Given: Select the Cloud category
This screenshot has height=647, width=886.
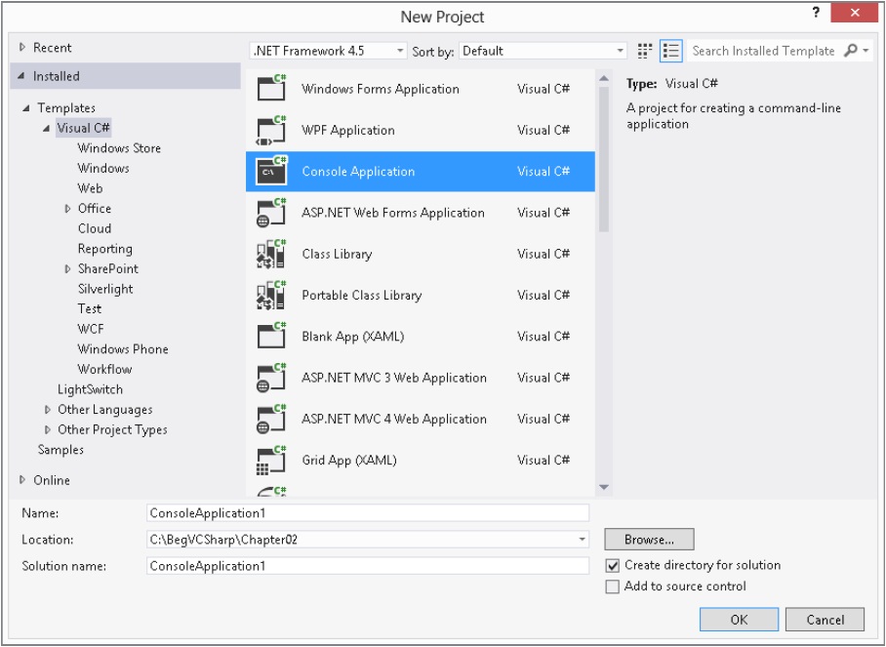Looking at the screenshot, I should 95,228.
